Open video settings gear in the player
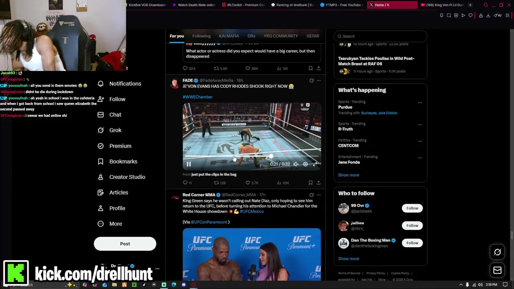Viewport: 514px width, 289px height. click(305, 164)
